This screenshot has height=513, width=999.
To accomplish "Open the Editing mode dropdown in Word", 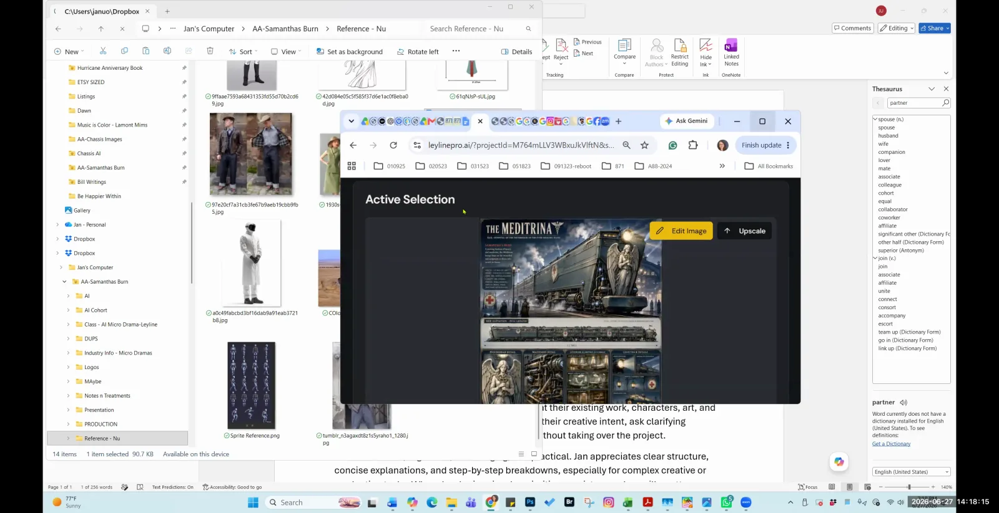I will (897, 28).
